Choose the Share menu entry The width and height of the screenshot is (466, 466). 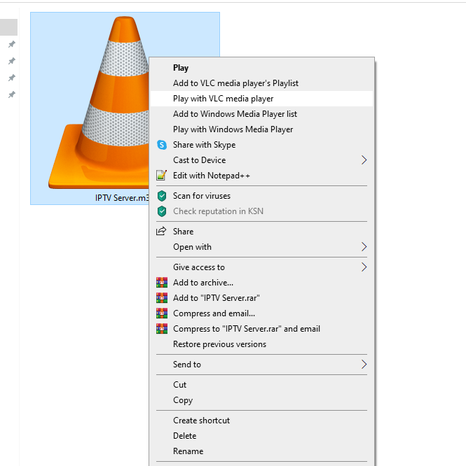[261, 232]
